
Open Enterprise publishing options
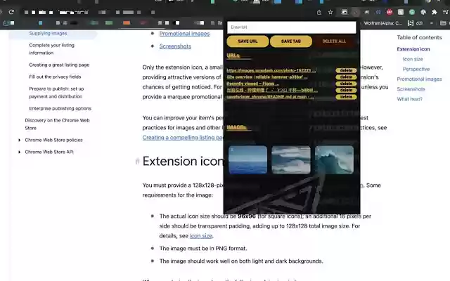tap(60, 108)
